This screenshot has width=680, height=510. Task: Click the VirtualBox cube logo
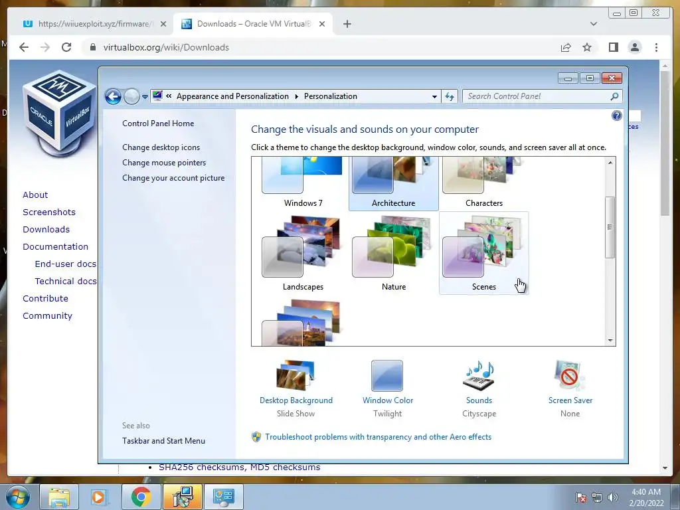[59, 114]
